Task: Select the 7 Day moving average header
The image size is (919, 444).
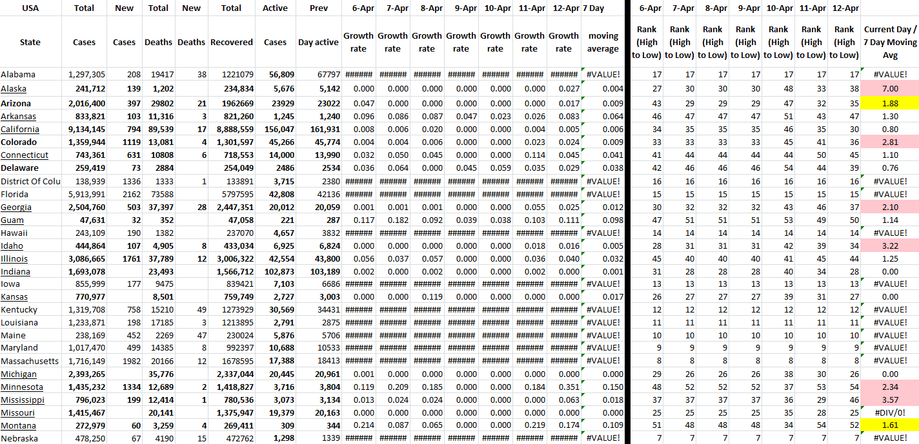Action: [603, 42]
